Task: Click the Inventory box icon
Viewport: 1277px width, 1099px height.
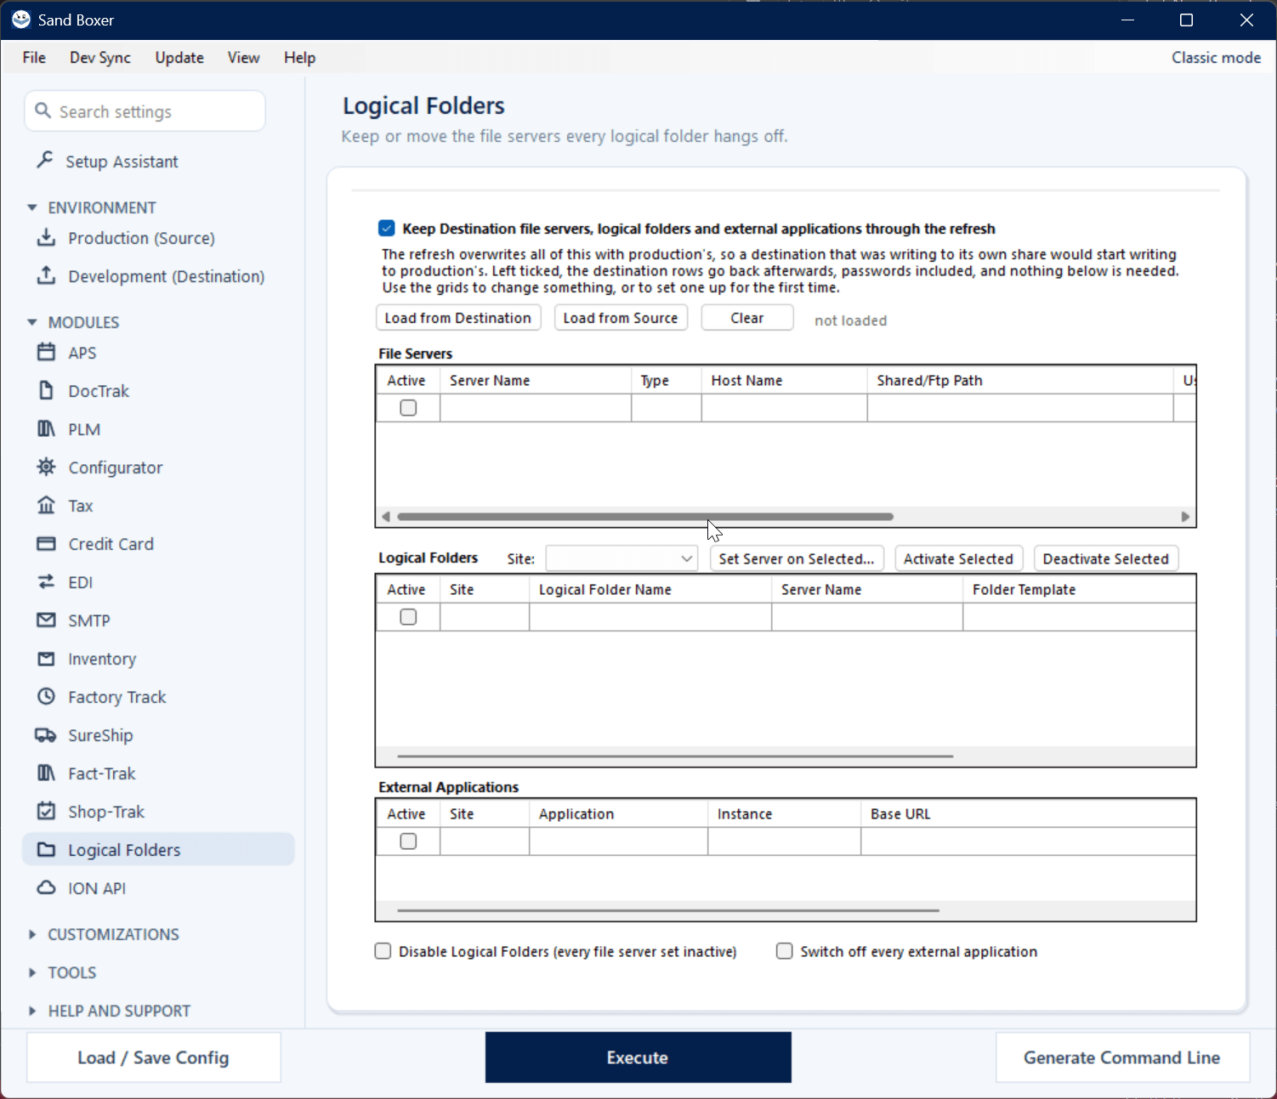Action: (x=46, y=658)
